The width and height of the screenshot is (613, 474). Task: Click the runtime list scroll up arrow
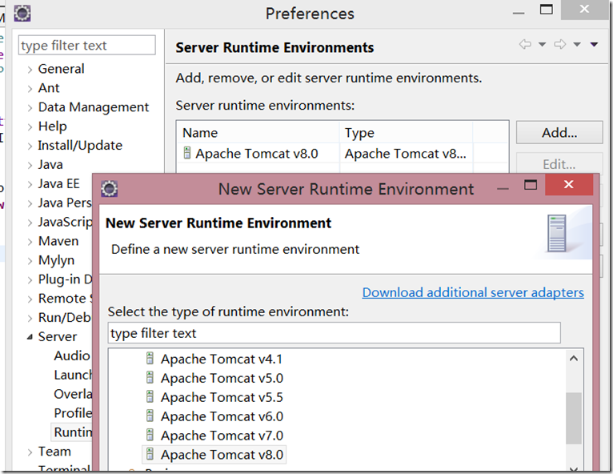coord(574,358)
